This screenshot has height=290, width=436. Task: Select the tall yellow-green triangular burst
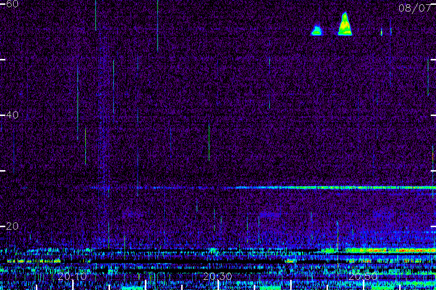(345, 24)
